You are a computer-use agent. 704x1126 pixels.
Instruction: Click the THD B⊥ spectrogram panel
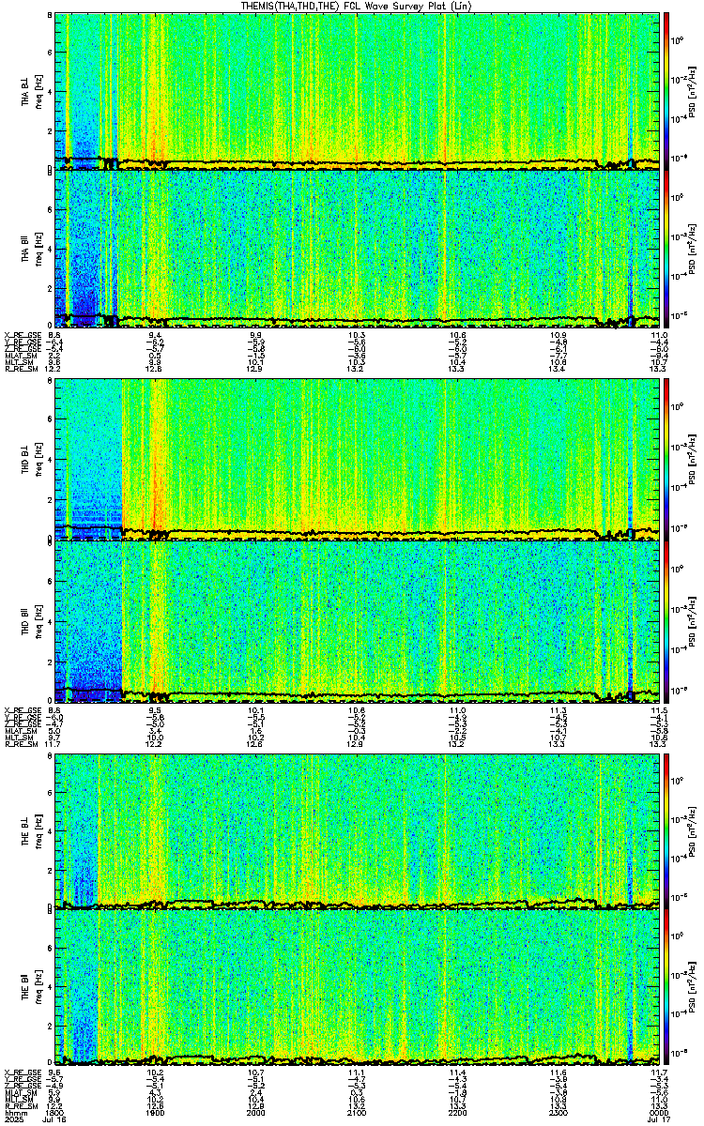(x=358, y=460)
